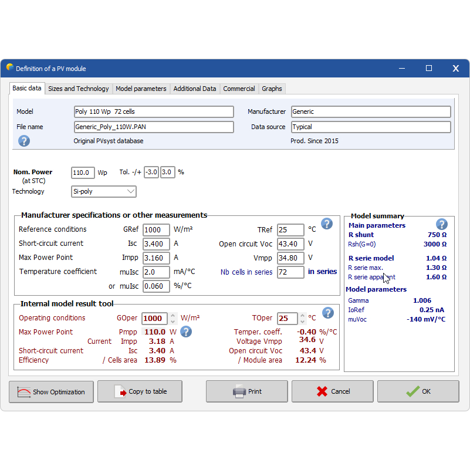Click help icon in Manufacturer specifications section
This screenshot has width=470, height=470.
pos(327,224)
